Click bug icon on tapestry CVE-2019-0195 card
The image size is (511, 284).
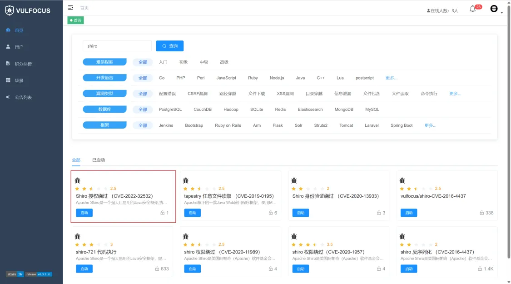186,180
